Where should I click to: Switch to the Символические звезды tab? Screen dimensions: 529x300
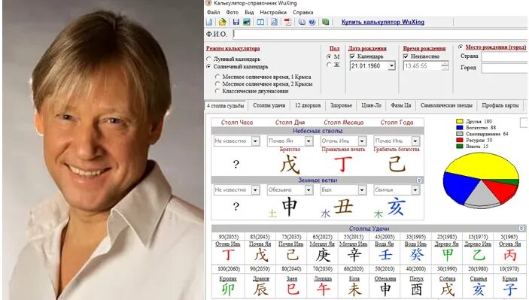pyautogui.click(x=446, y=105)
